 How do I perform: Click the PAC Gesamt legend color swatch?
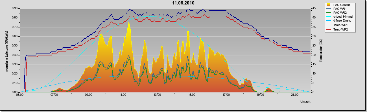click(329, 5)
